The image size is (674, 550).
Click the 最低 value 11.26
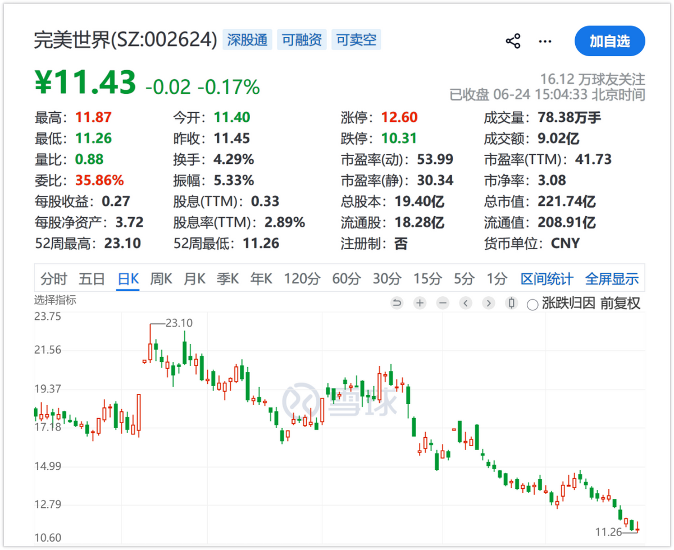(93, 138)
